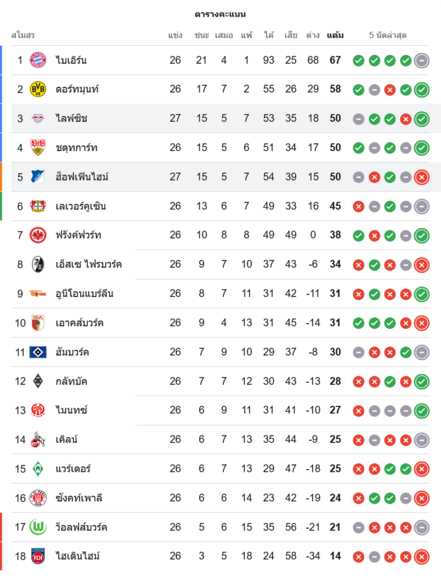Open the ดอร์ทมุนท์ team link
Viewport: 441px width, 579px height.
tap(78, 89)
